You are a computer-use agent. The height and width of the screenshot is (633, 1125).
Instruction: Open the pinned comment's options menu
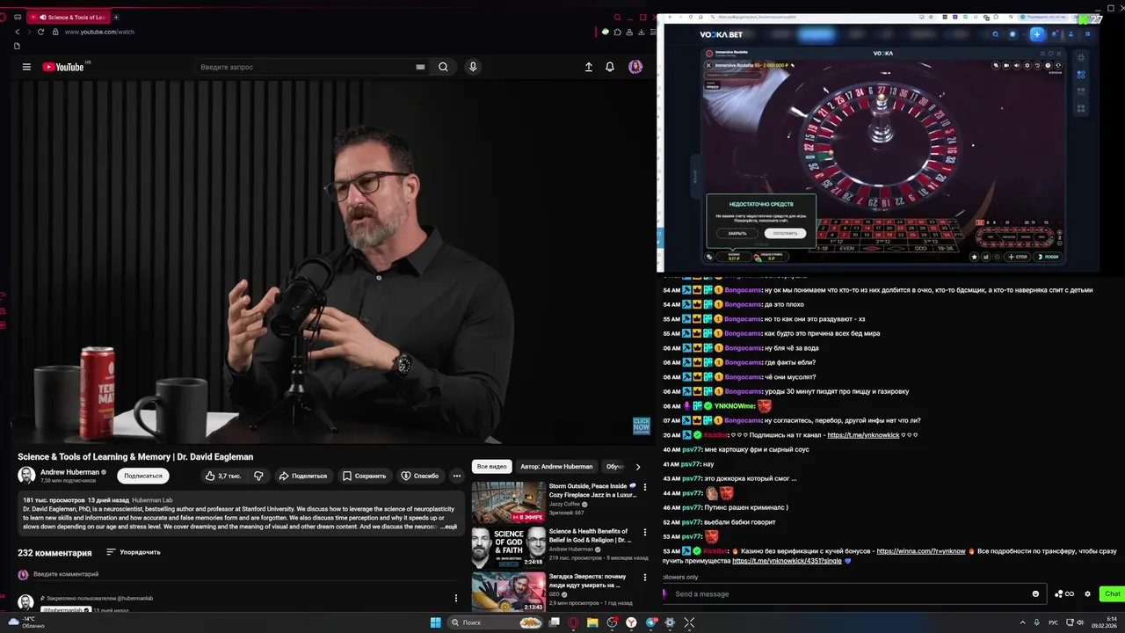pos(455,598)
